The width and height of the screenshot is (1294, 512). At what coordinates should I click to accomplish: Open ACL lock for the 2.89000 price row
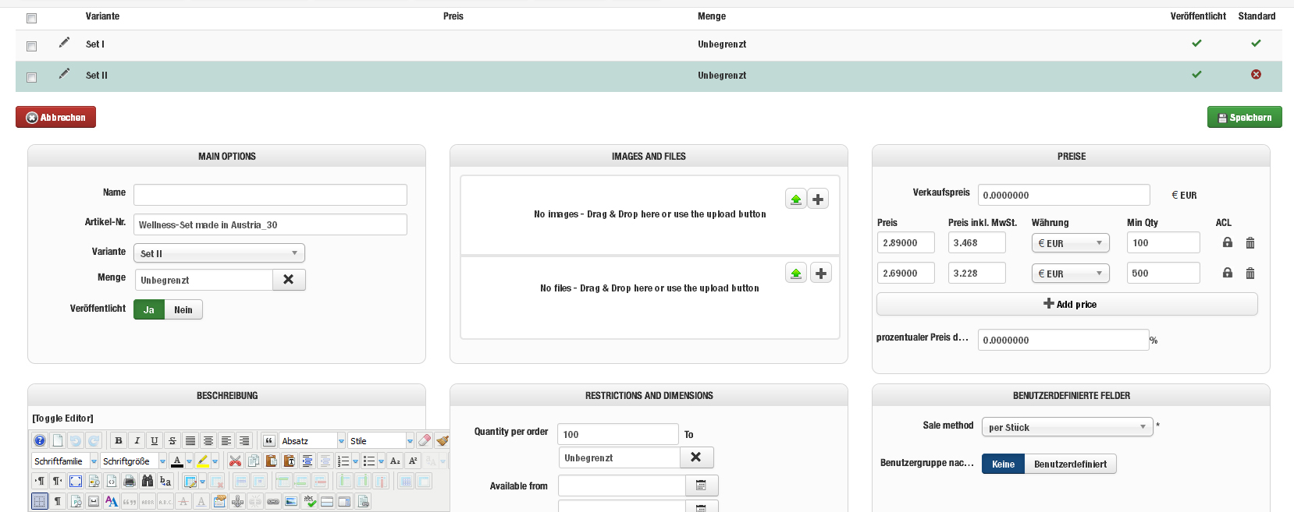click(1228, 242)
